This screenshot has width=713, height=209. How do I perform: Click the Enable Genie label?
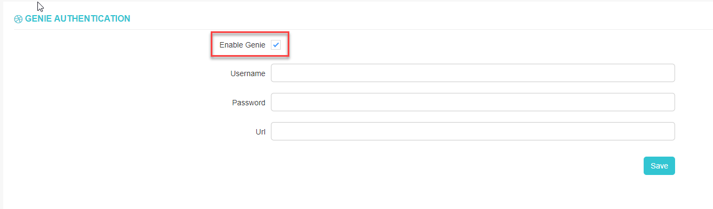pyautogui.click(x=242, y=45)
